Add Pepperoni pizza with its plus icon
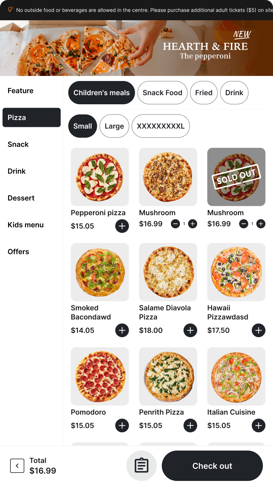The height and width of the screenshot is (486, 273). point(122,226)
